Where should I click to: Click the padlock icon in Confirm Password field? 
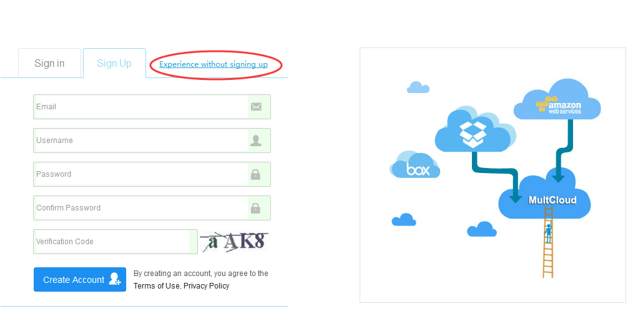click(x=255, y=208)
